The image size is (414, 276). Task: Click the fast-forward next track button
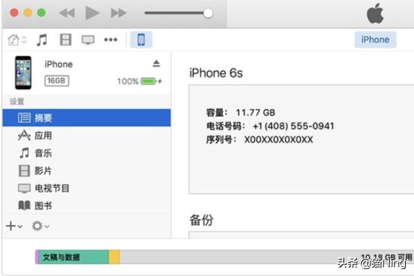coord(119,13)
